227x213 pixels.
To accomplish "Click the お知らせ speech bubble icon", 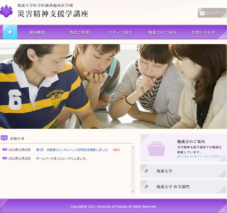I will click(x=4, y=138).
